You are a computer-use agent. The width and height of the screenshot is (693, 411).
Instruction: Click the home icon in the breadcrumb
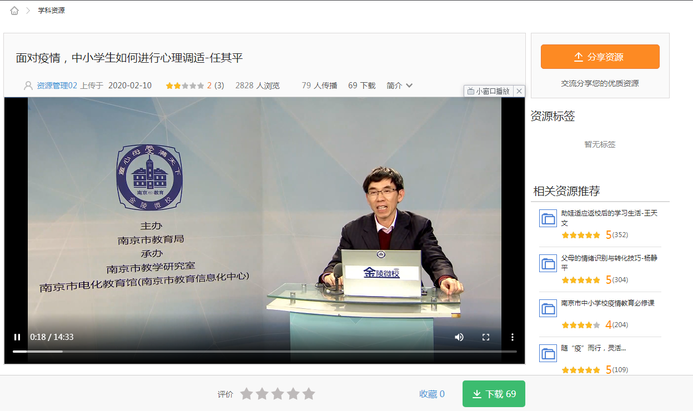click(14, 9)
